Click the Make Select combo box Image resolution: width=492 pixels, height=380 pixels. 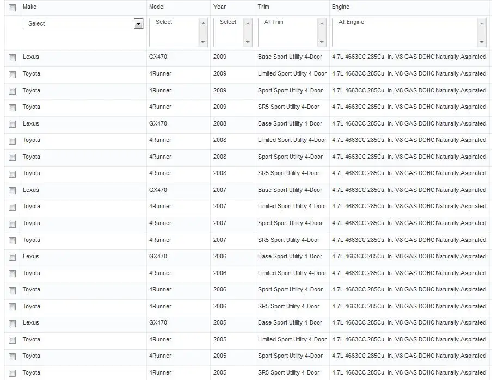(x=83, y=23)
